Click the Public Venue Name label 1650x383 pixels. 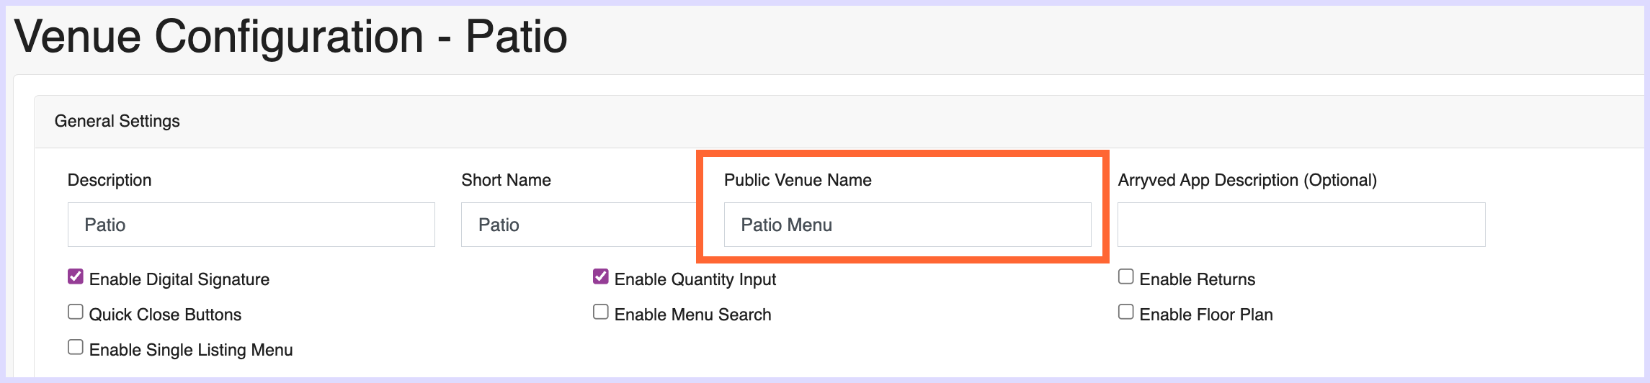click(x=798, y=180)
